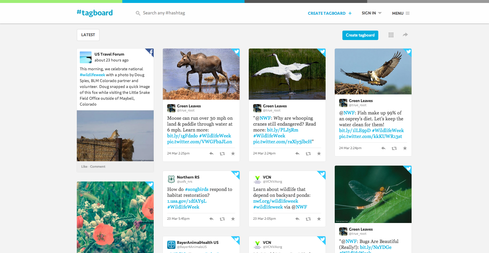Reply to the osprey tweet
The image size is (489, 253).
[x=383, y=148]
